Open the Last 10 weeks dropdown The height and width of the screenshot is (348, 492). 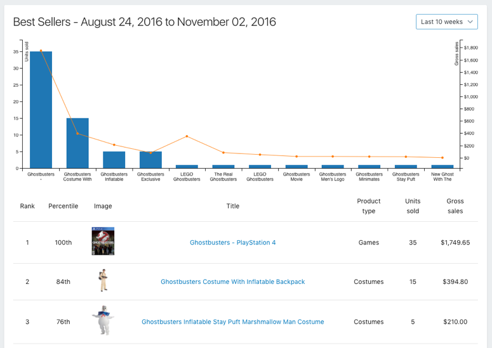[x=446, y=22]
